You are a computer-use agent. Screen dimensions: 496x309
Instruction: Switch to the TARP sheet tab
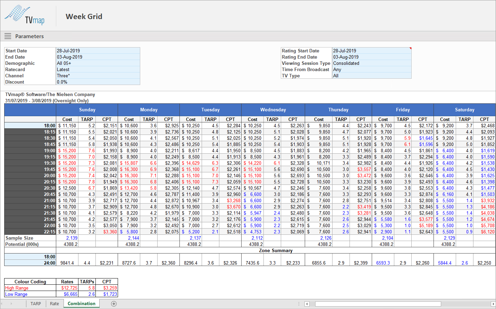pos(36,304)
